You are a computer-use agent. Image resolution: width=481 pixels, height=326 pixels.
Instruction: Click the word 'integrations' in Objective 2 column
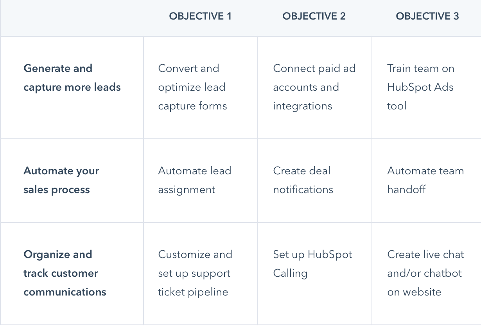pyautogui.click(x=303, y=106)
